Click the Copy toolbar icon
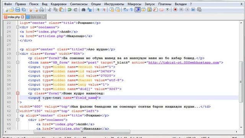This screenshot has height=138, width=245. pos(56,10)
